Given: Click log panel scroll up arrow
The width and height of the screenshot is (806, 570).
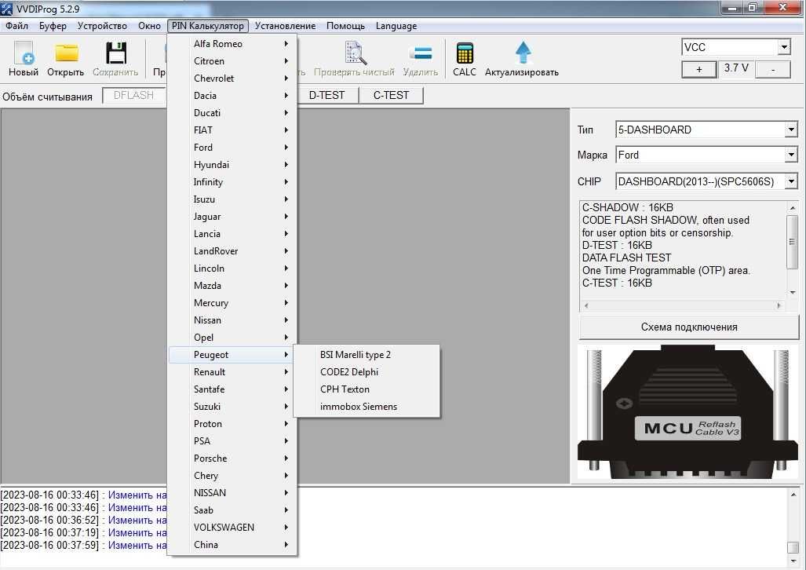Looking at the screenshot, I should 793,495.
